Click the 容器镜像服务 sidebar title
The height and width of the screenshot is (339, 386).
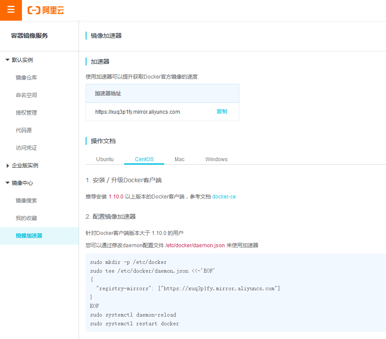point(29,36)
